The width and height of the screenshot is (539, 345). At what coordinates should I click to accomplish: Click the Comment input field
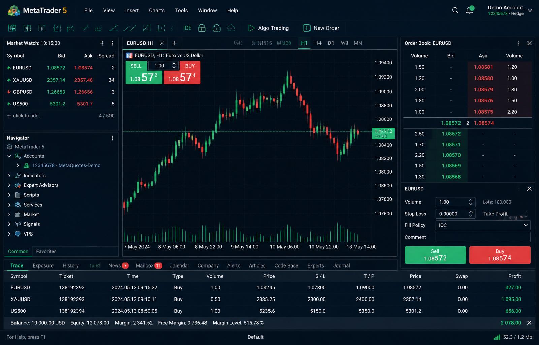pyautogui.click(x=483, y=237)
